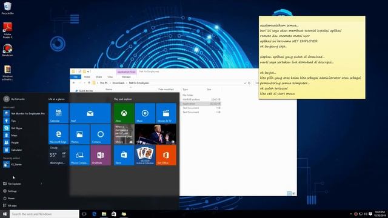Sort by Date modified column header
Viewport: 388px width, 218px height.
(x=166, y=89)
